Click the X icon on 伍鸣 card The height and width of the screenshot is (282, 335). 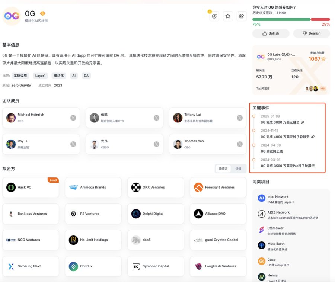pyautogui.click(x=156, y=118)
